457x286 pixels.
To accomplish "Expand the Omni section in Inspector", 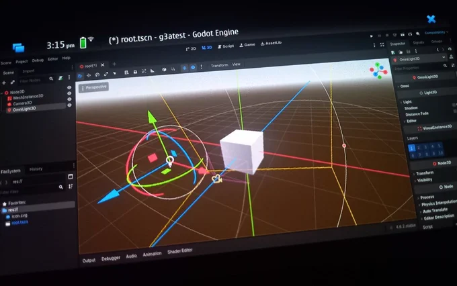I will [x=404, y=86].
